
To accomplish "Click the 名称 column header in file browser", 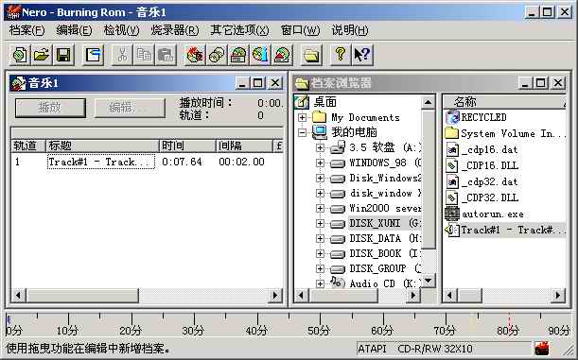I will (503, 102).
